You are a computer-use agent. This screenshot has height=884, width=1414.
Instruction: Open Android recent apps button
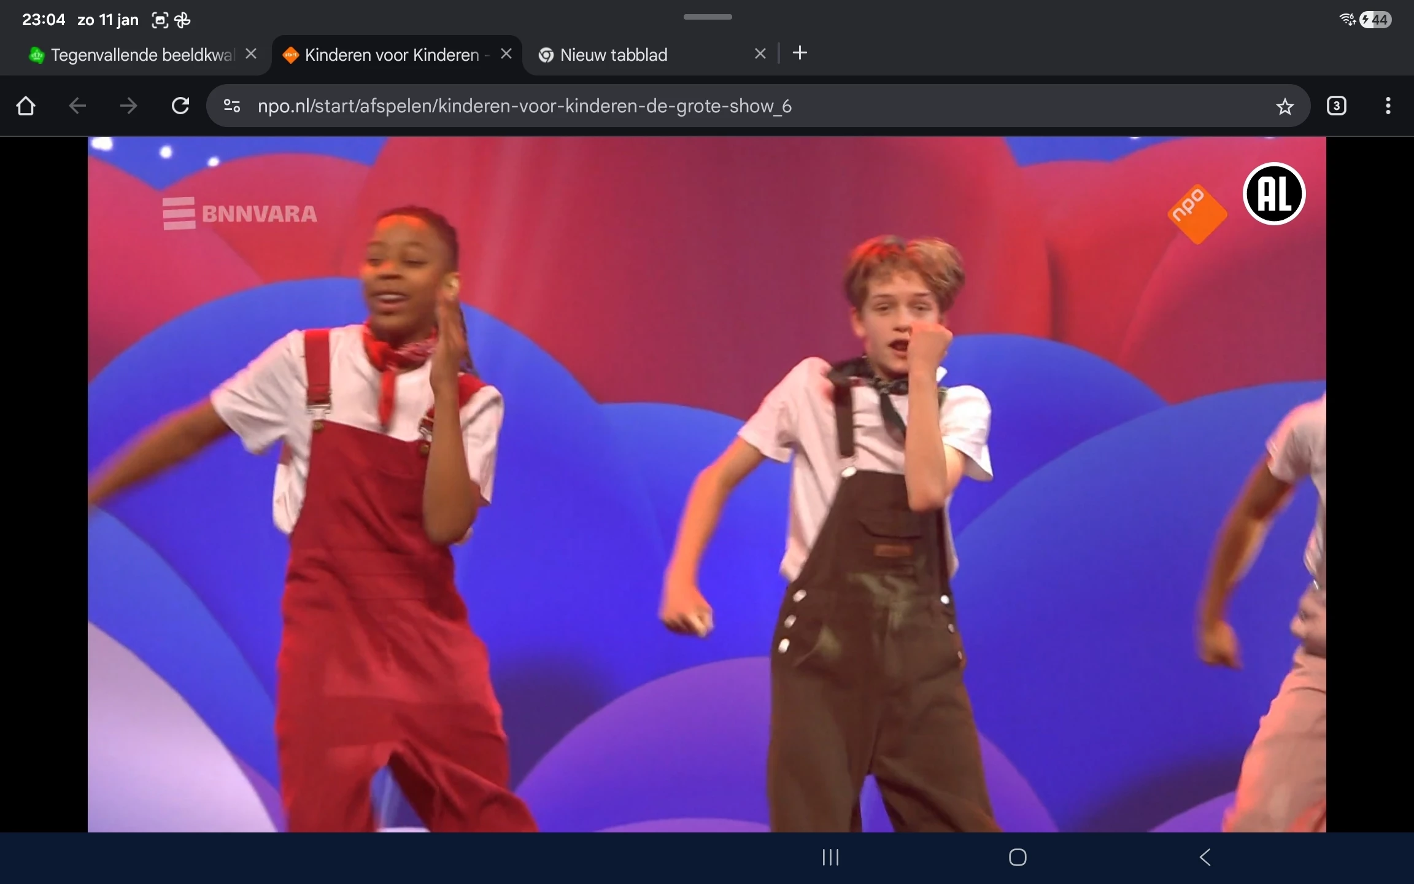tap(830, 857)
